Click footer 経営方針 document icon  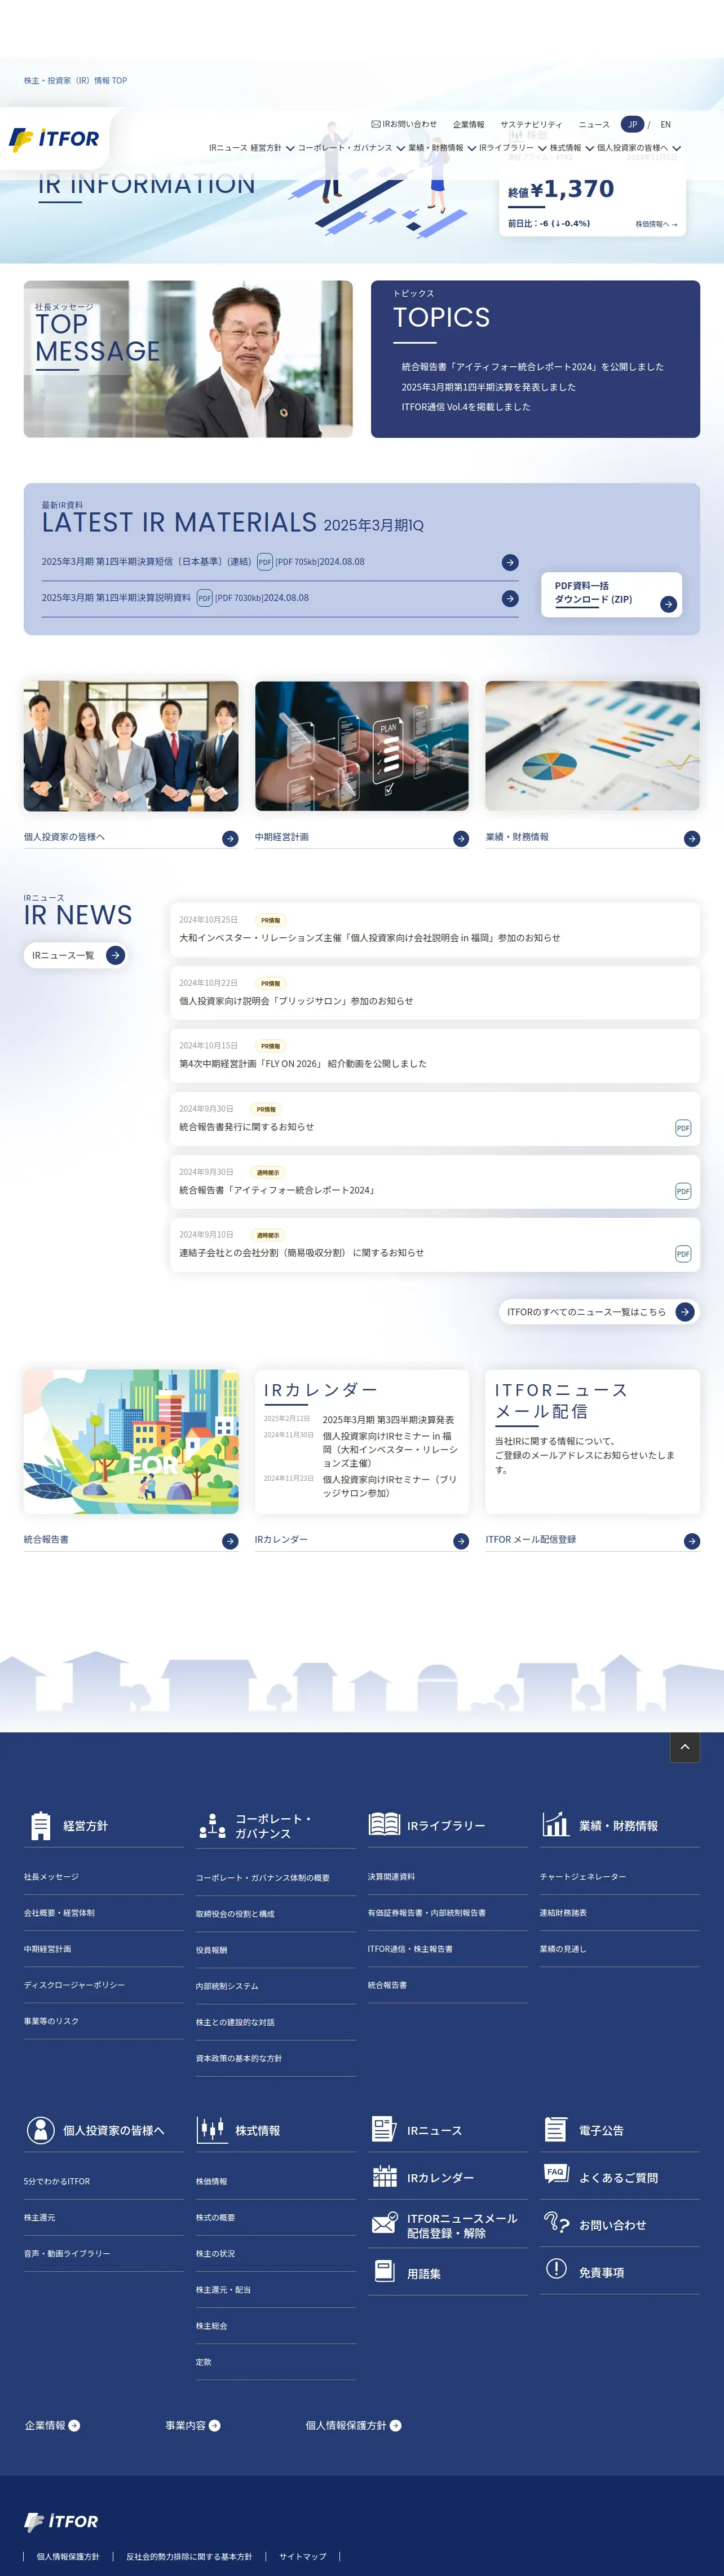pyautogui.click(x=41, y=1826)
